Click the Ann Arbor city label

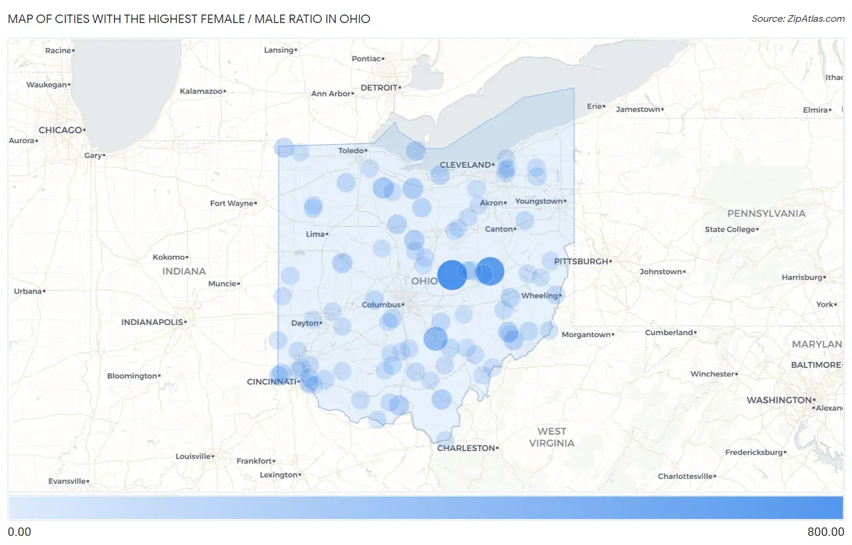point(331,94)
